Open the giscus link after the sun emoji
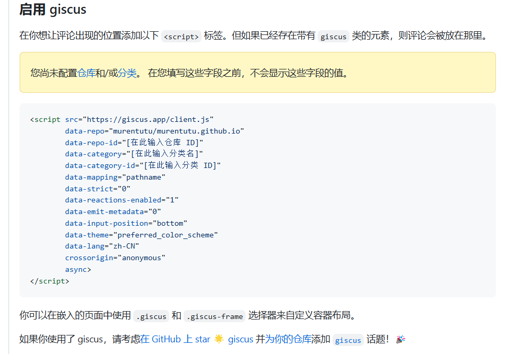506x354 pixels. (240, 339)
